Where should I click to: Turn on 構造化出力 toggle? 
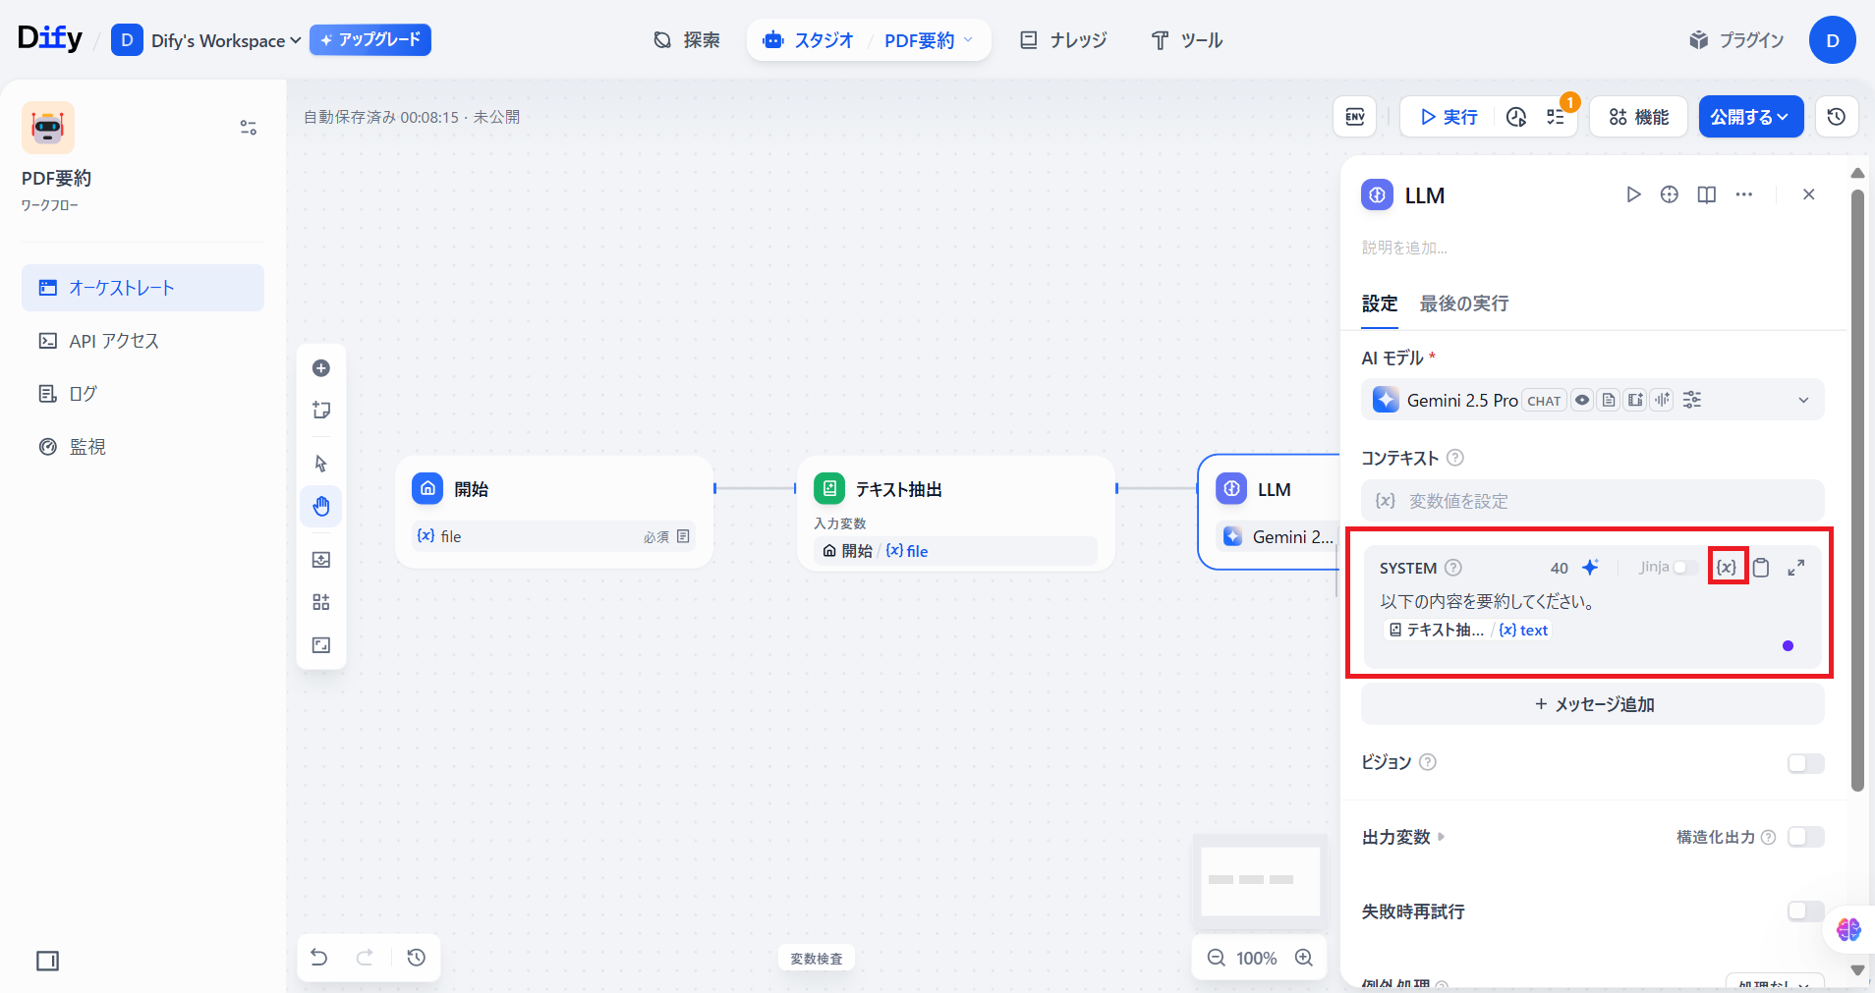1805,837
